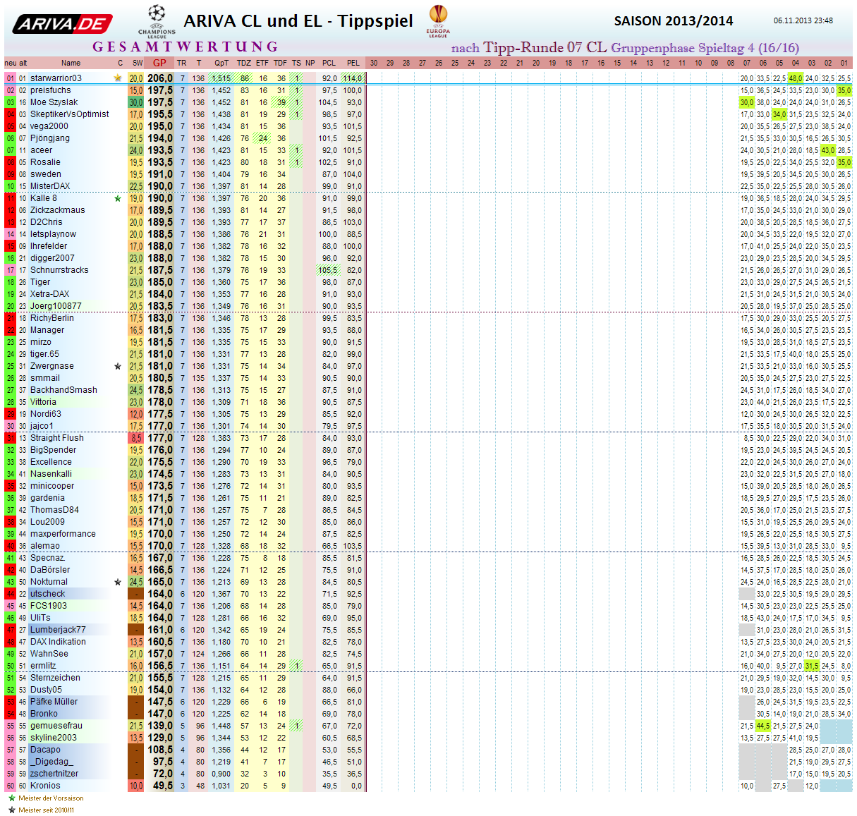Select player name Schnurrstracks
This screenshot has width=857, height=816.
point(59,270)
